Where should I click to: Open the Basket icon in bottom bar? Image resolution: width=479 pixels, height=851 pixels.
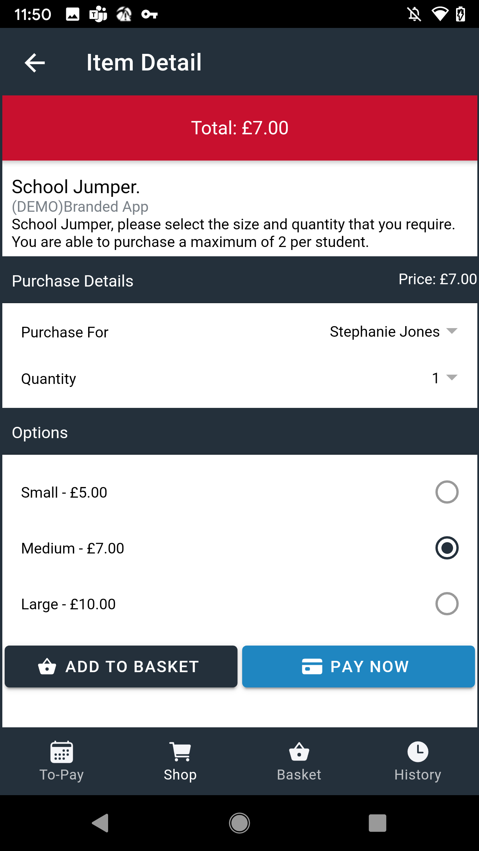299,752
